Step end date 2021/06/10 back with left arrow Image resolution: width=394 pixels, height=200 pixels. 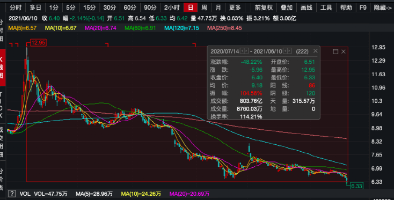tap(286, 51)
